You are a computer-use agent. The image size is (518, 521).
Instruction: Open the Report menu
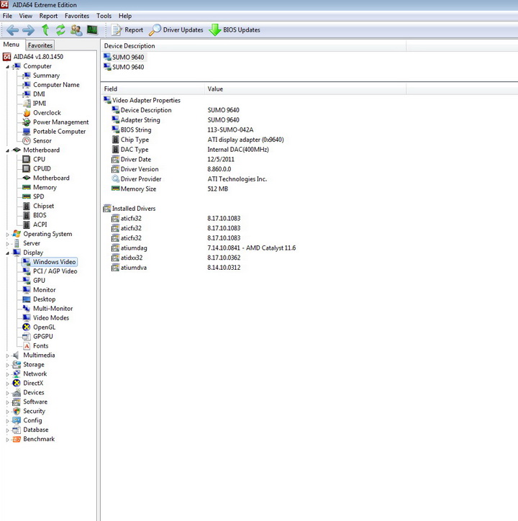point(48,16)
